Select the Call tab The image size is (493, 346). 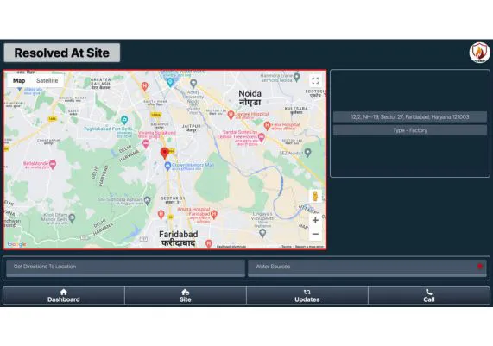[x=429, y=296]
